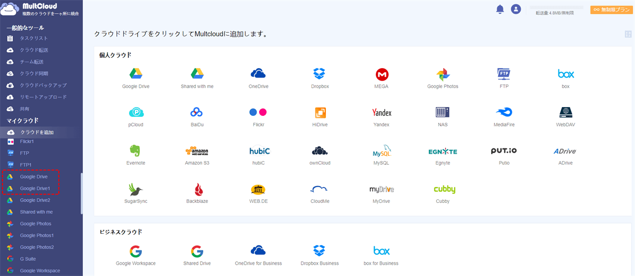Screen dimensions: 635x276
Task: Add Cubby cloud
Action: [445, 193]
